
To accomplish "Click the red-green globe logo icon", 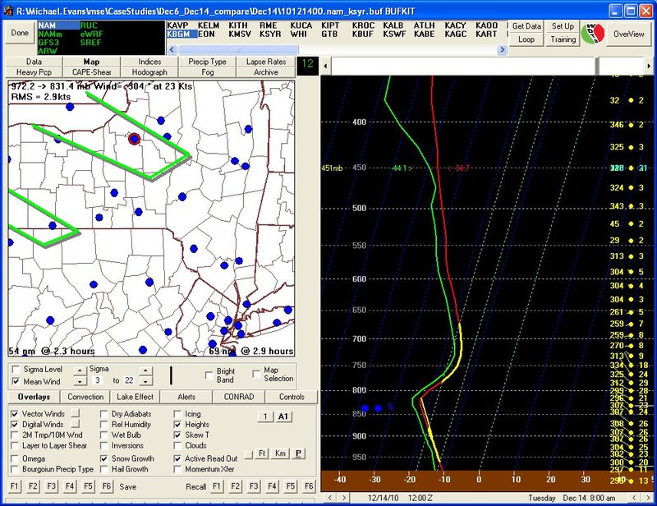I will pos(593,33).
